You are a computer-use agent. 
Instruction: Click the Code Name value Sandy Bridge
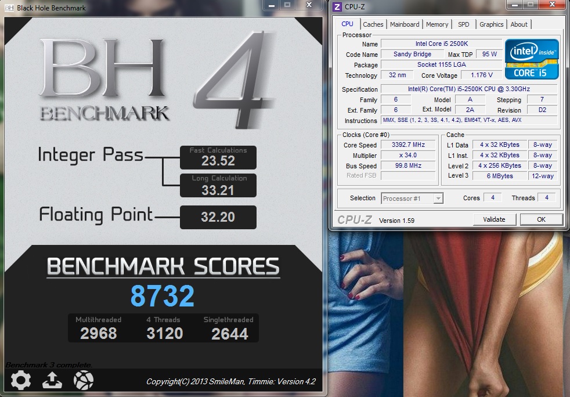412,54
